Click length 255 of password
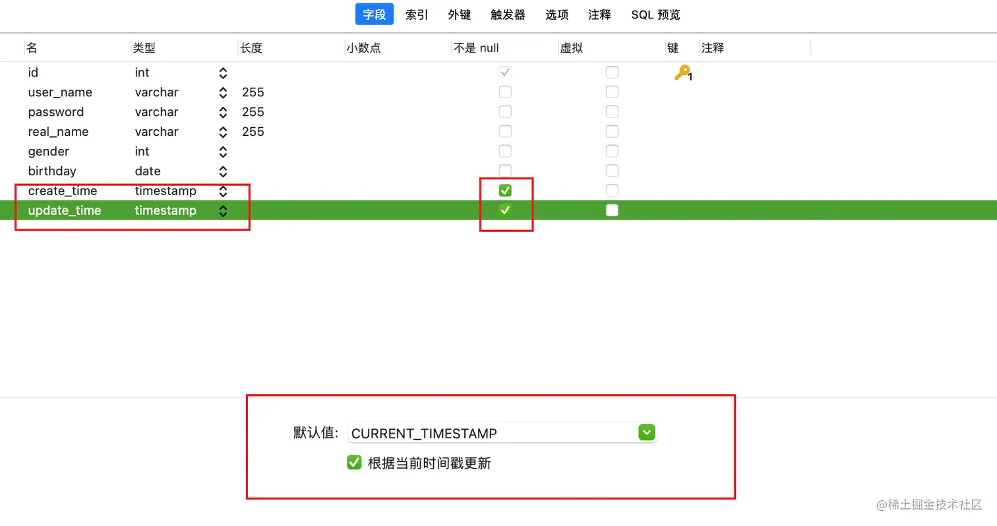 [x=253, y=112]
